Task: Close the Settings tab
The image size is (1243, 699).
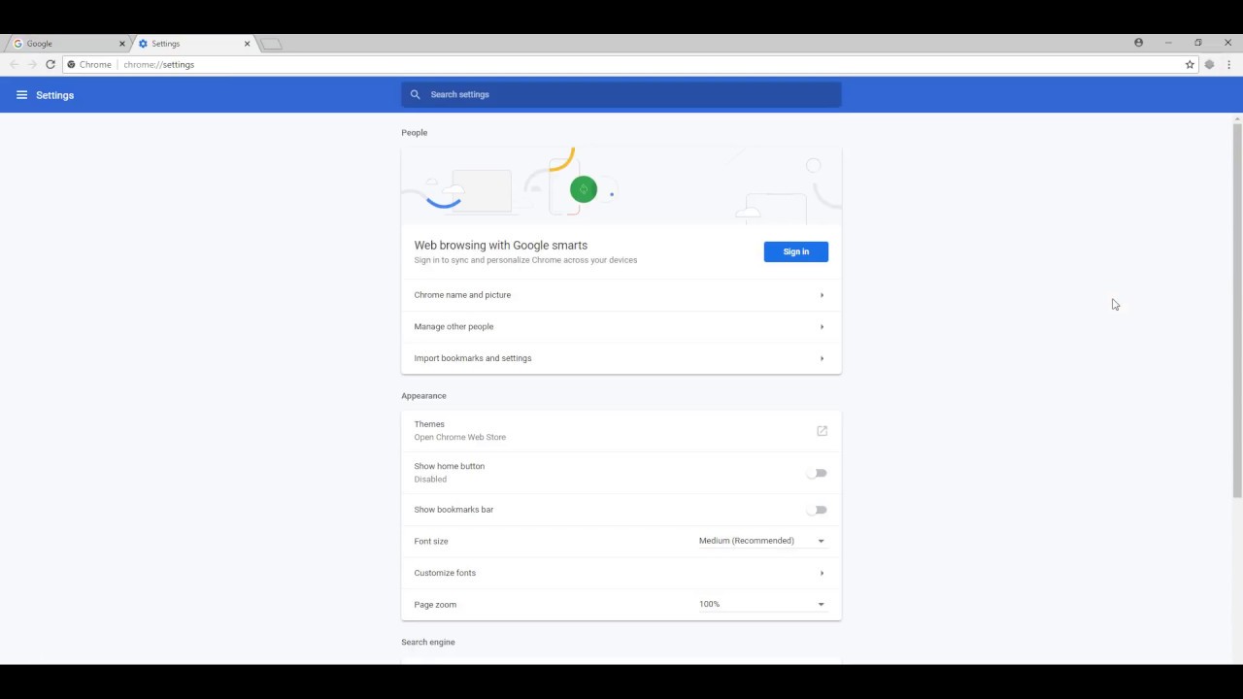Action: point(247,44)
